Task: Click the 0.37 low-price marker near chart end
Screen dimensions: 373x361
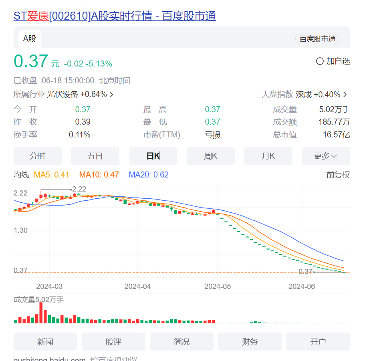Action: (305, 272)
